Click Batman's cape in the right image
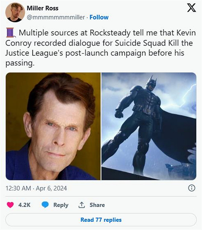 [x=178, y=135]
